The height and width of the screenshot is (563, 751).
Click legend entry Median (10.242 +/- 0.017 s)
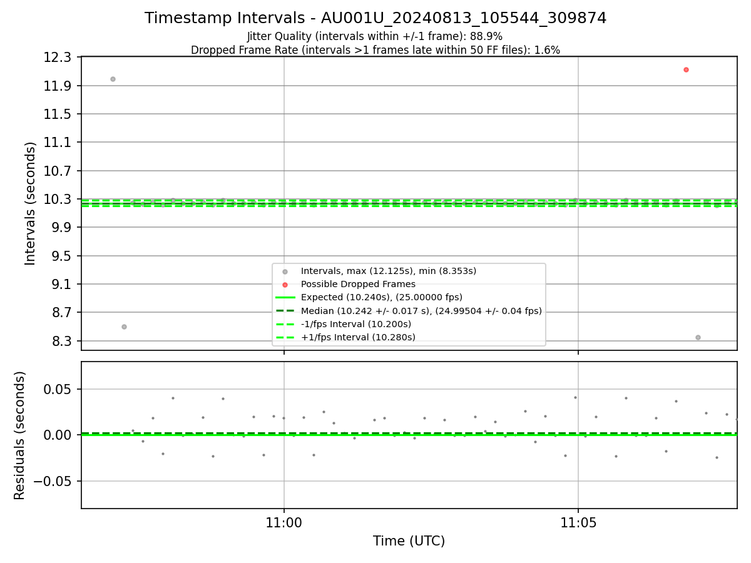point(421,311)
